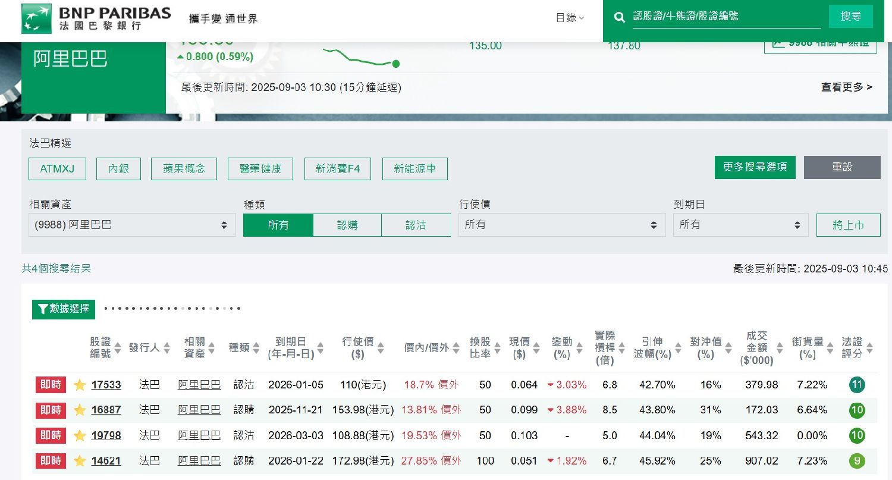
Task: Click the price mini chart
Action: (x=361, y=56)
